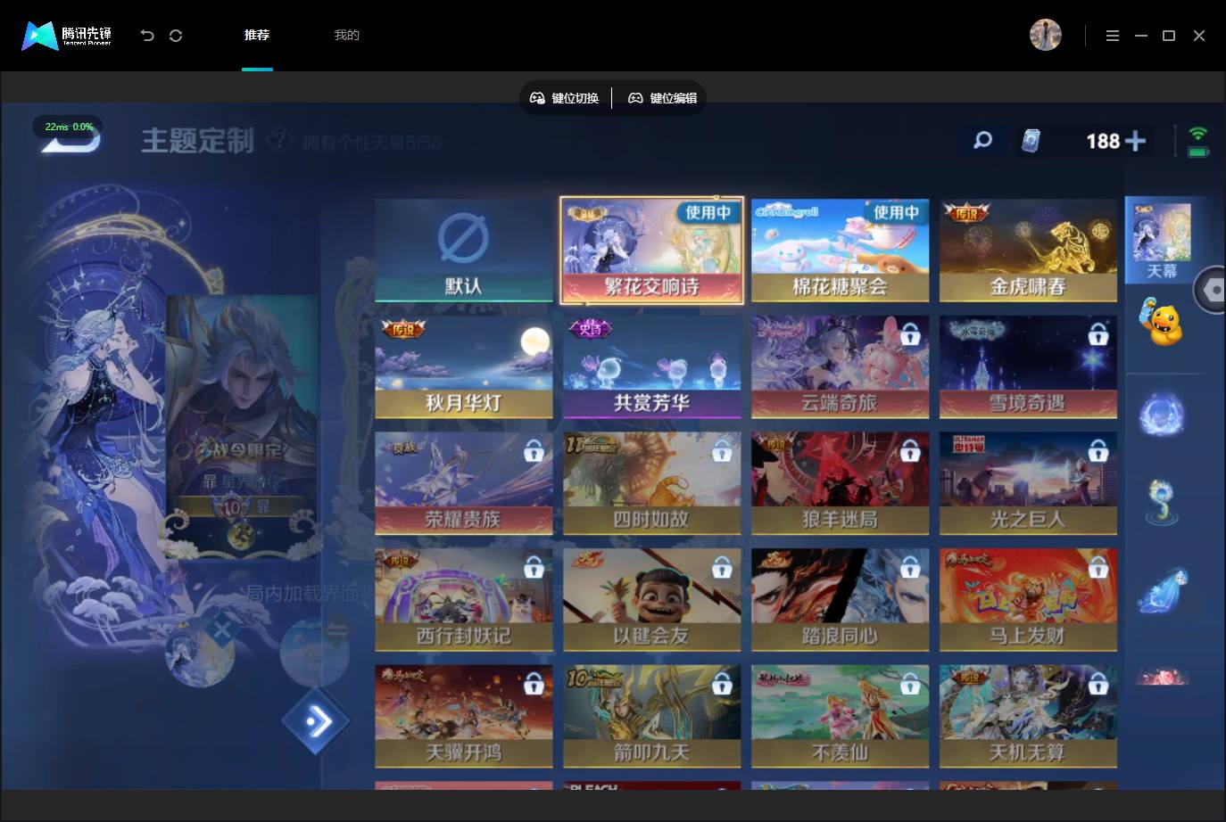Select the 共赏芳华 theme card
The image size is (1226, 822).
pos(651,366)
